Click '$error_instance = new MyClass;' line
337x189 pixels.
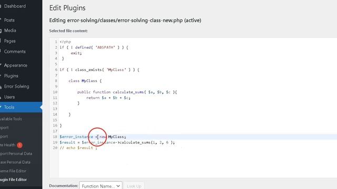93,136
